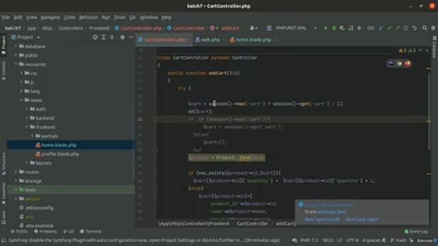Show Git history clock icon
Viewport: 438px width, 246px height.
point(406,28)
